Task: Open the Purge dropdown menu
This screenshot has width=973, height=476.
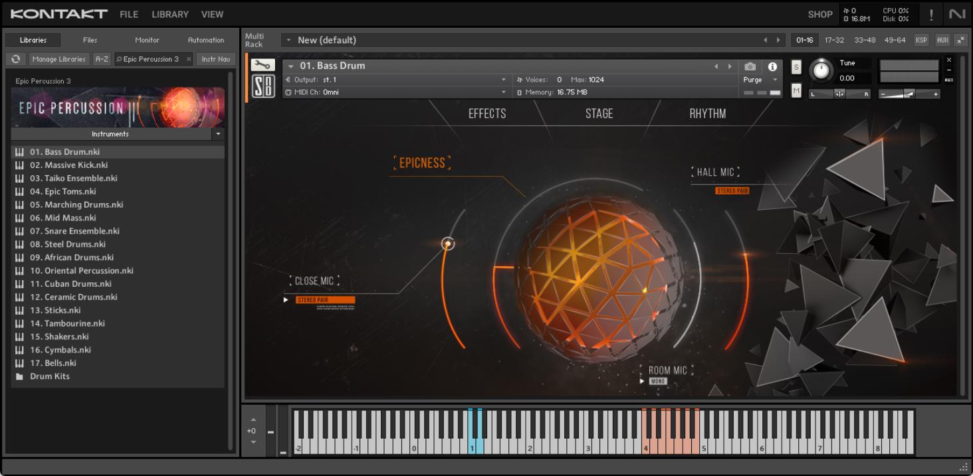Action: click(761, 80)
